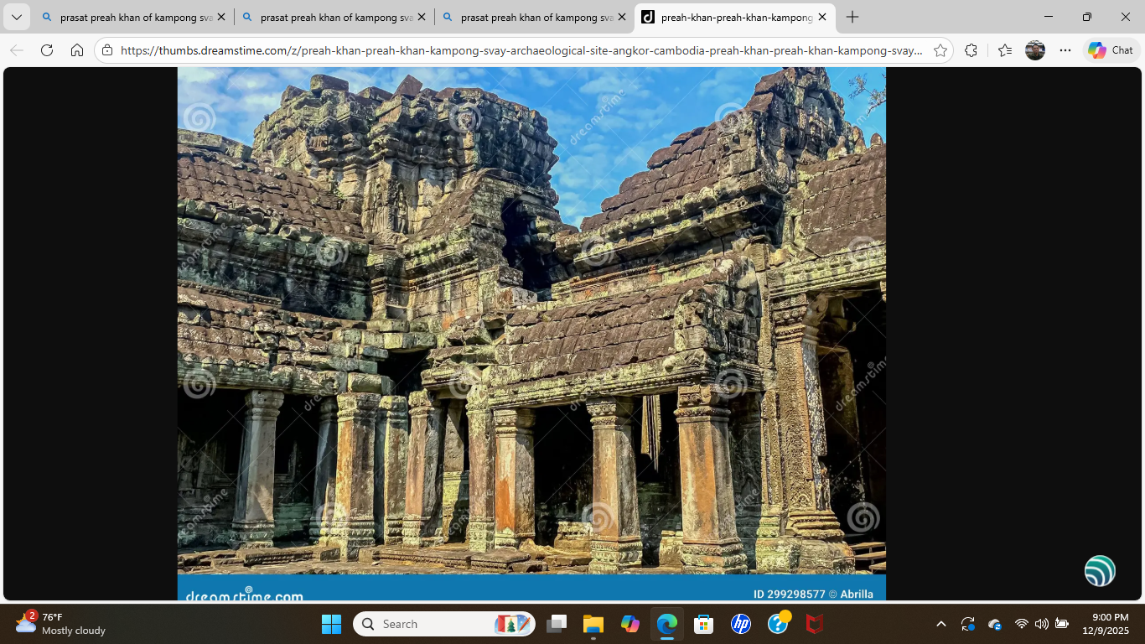Open the browser profile avatar
This screenshot has height=644, width=1145.
(1035, 50)
